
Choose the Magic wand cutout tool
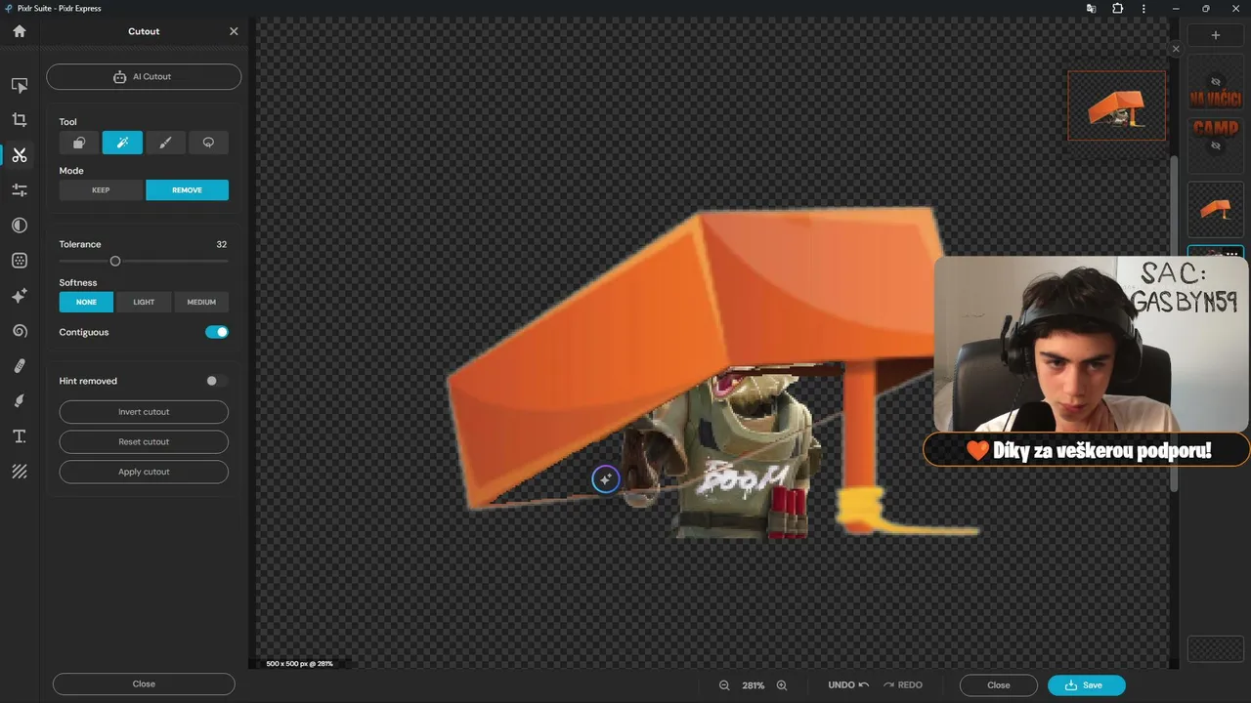pyautogui.click(x=122, y=143)
